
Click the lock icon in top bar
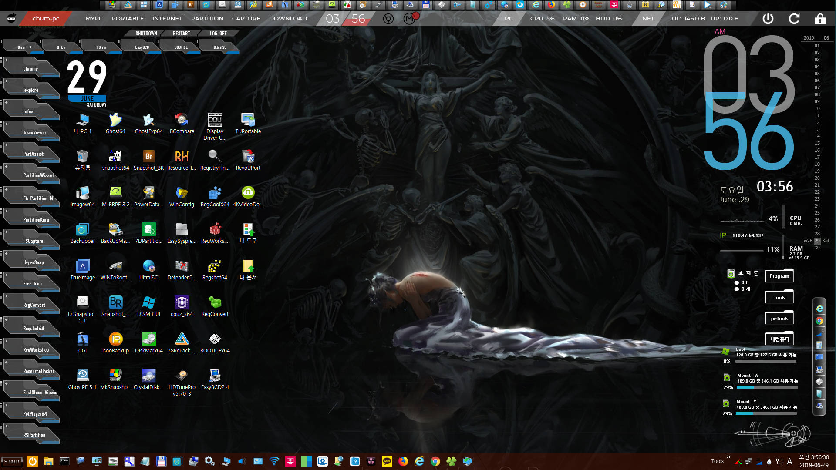pos(820,18)
